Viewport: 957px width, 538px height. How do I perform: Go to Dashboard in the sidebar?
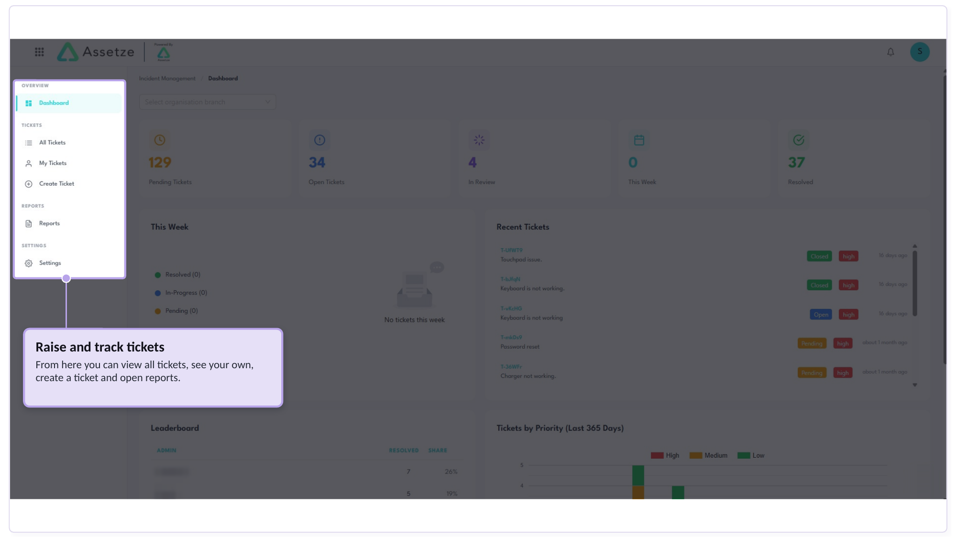pos(69,103)
